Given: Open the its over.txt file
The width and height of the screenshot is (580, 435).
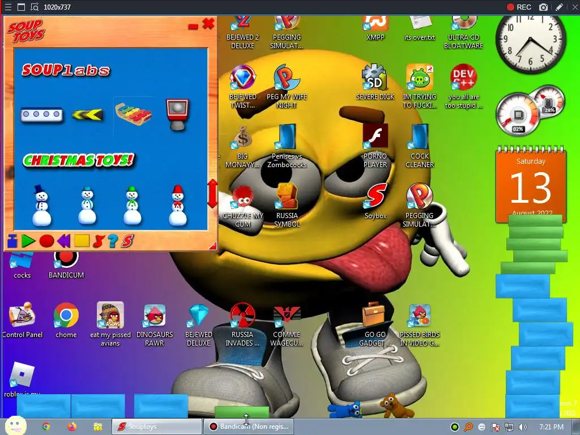Looking at the screenshot, I should coord(420,29).
